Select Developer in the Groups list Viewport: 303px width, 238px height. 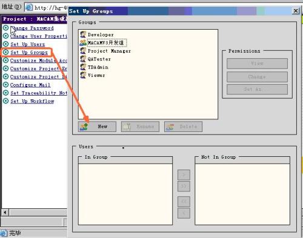click(x=101, y=35)
